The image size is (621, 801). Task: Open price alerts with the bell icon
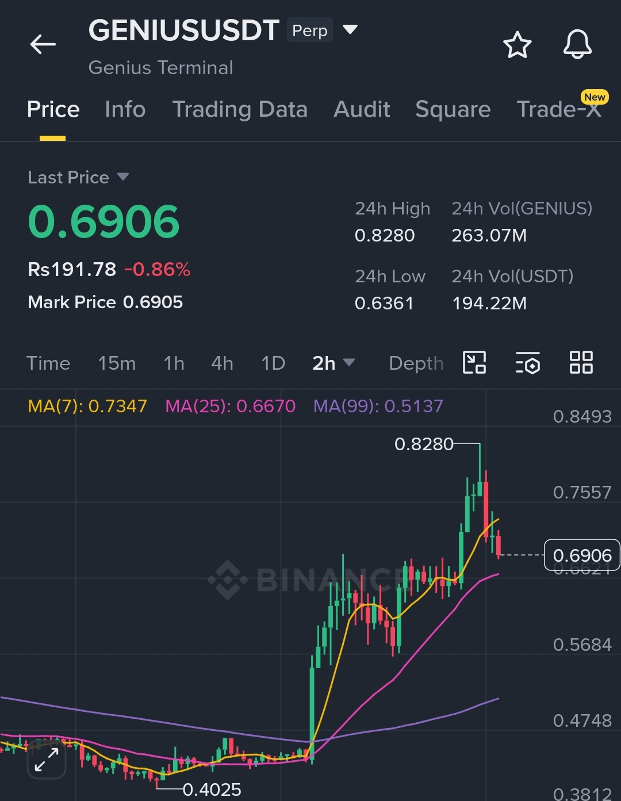coord(577,44)
